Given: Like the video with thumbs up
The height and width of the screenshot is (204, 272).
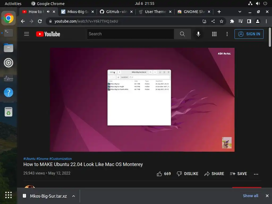Looking at the screenshot, I should coord(164,174).
